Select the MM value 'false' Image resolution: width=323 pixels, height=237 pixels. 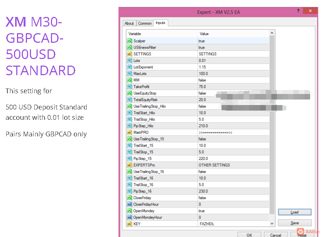[202, 80]
